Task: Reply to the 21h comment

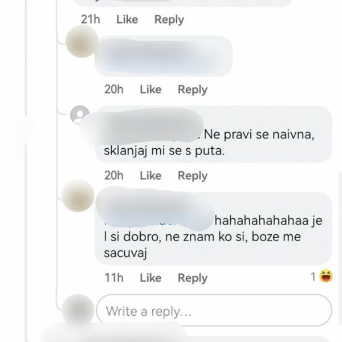Action: pyautogui.click(x=169, y=19)
